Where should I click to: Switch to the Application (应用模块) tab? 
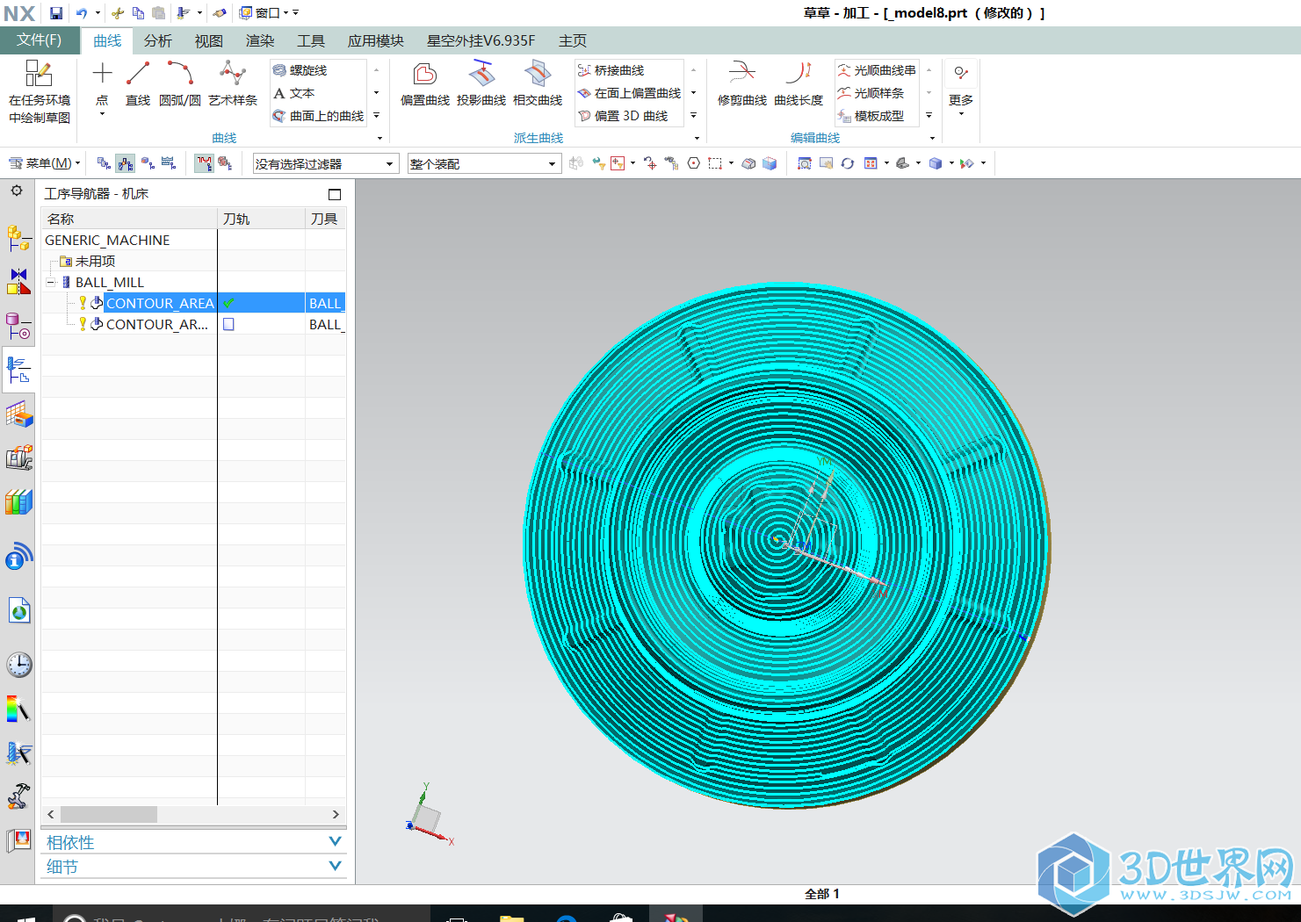point(376,41)
